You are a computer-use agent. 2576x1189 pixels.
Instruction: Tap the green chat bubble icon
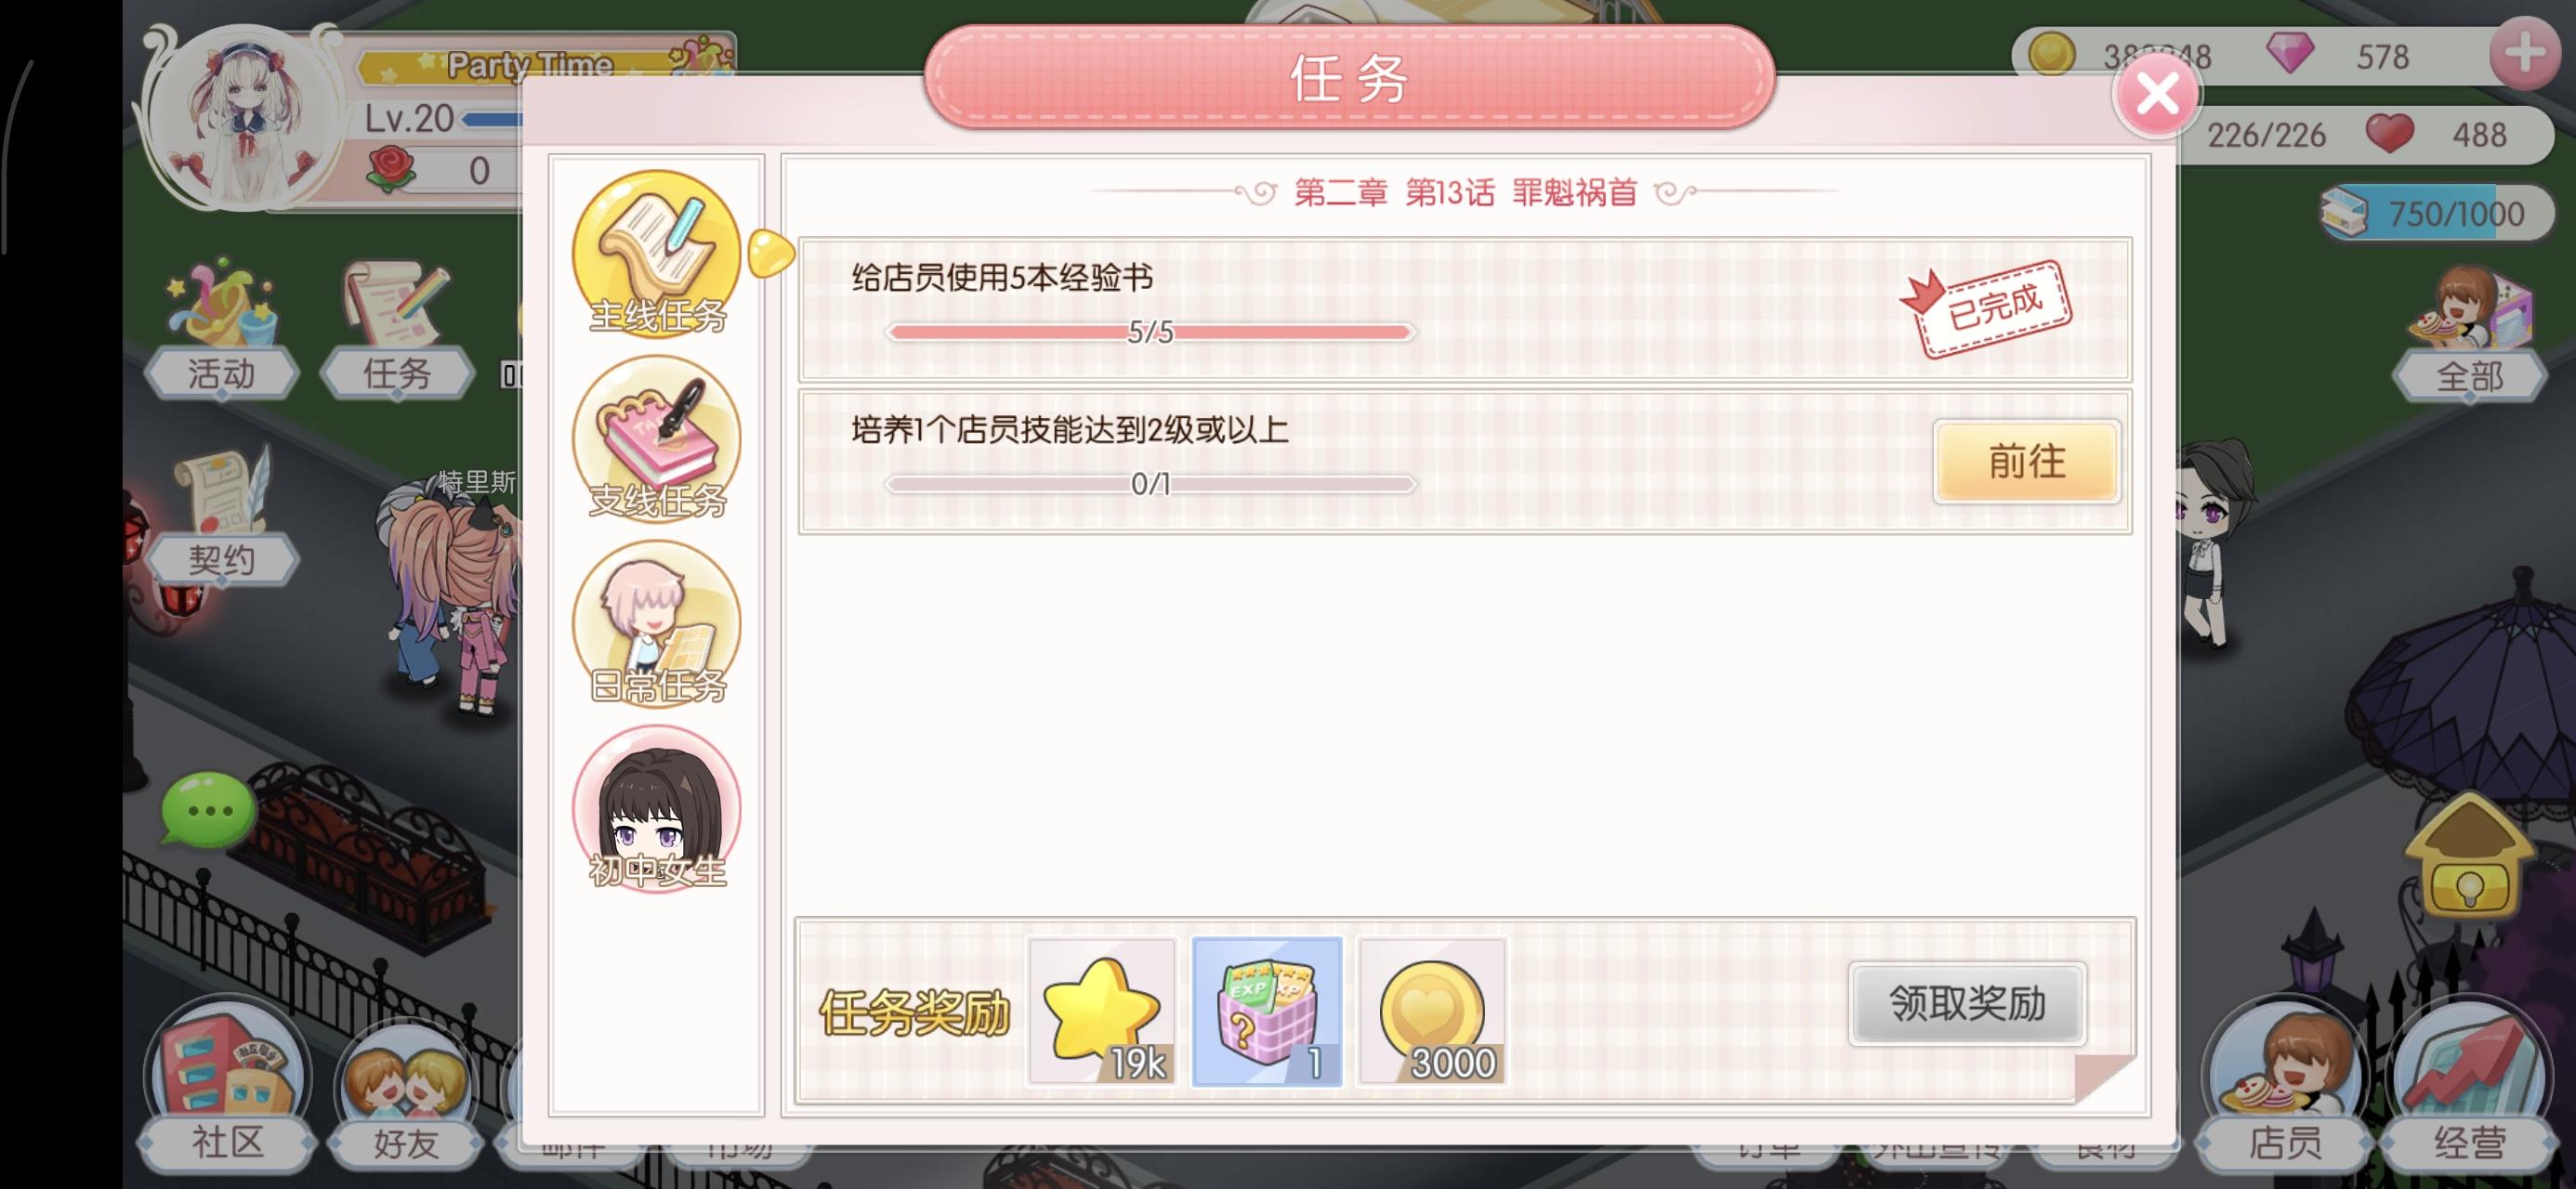pyautogui.click(x=207, y=809)
